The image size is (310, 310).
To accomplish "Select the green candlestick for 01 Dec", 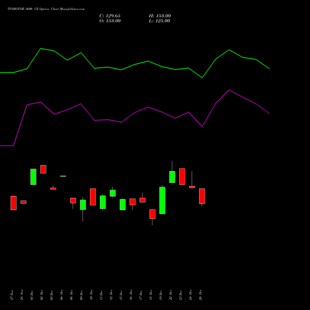I will [33, 177].
